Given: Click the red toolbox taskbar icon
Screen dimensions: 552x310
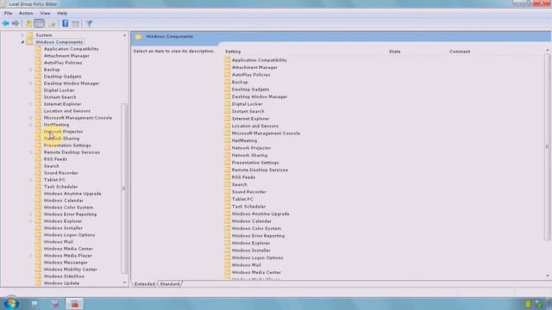Looking at the screenshot, I should click(75, 304).
